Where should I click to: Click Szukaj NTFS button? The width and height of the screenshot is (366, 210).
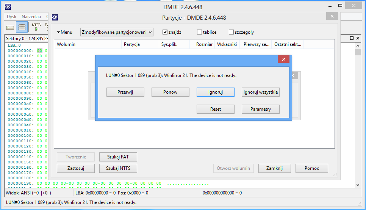(118, 168)
